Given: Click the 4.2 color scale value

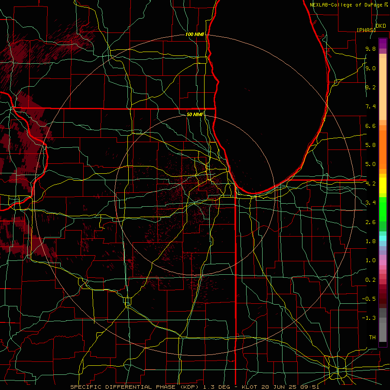Looking at the screenshot, I should 370,184.
